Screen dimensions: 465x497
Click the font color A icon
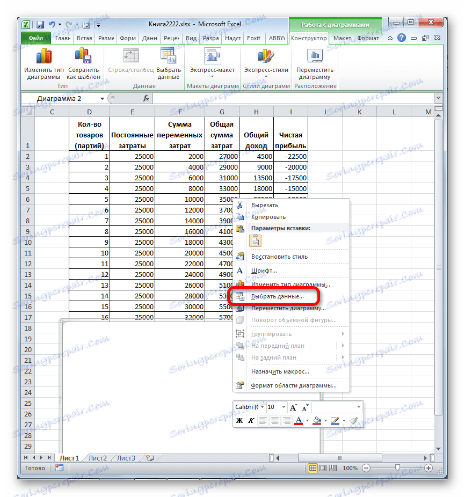click(x=299, y=421)
